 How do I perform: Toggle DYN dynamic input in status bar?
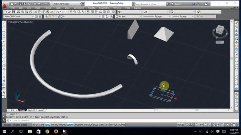point(101,125)
